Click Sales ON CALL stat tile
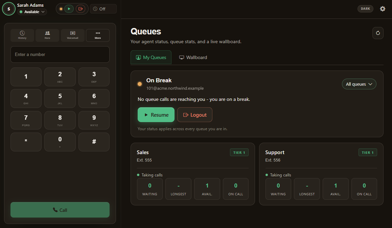Viewport: 392px width, 228px height. [x=236, y=189]
